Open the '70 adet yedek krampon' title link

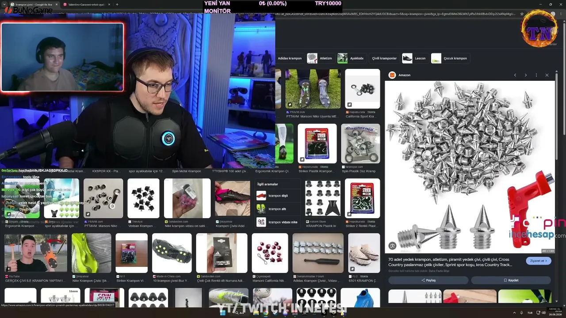point(450,262)
